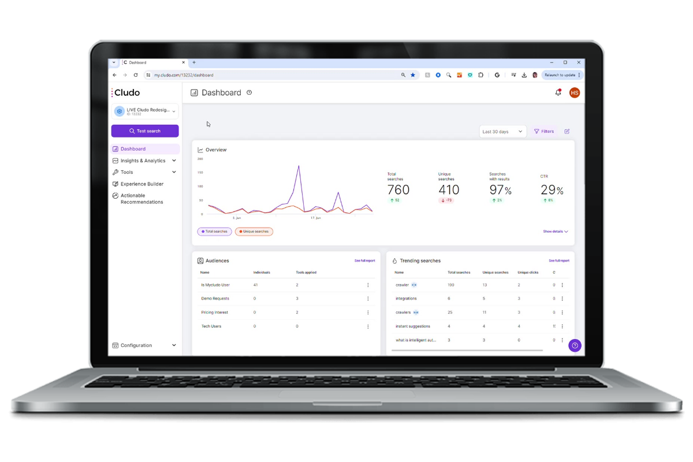
Task: Select the Experience Builder icon
Action: pyautogui.click(x=115, y=184)
